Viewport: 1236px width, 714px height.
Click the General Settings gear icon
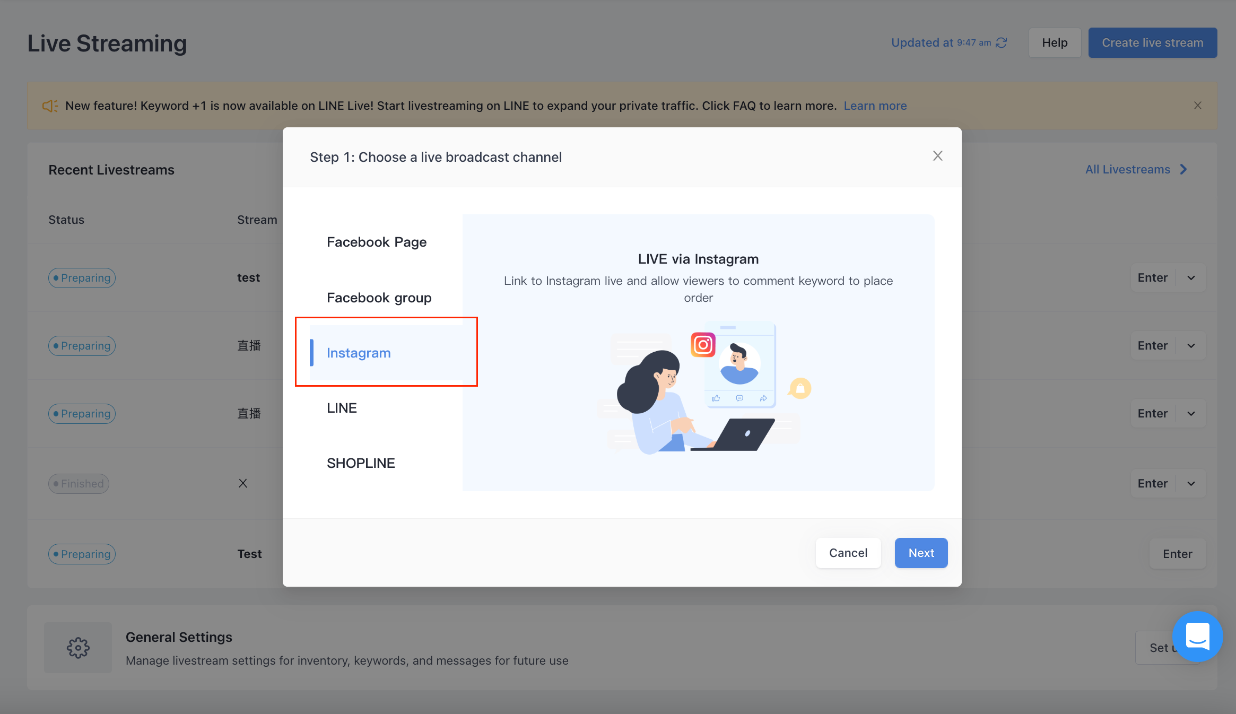78,648
